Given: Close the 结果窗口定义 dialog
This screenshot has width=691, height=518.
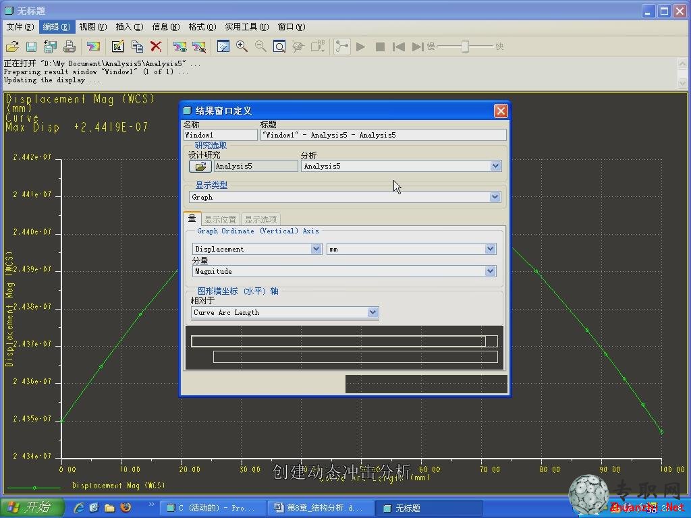Looking at the screenshot, I should [501, 111].
